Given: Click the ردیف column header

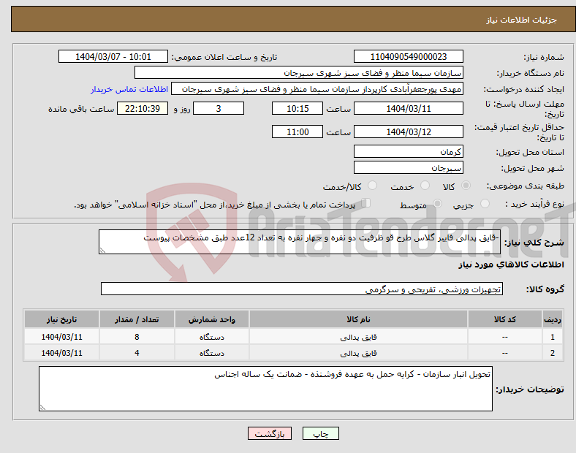Looking at the screenshot, I should coord(552,319).
